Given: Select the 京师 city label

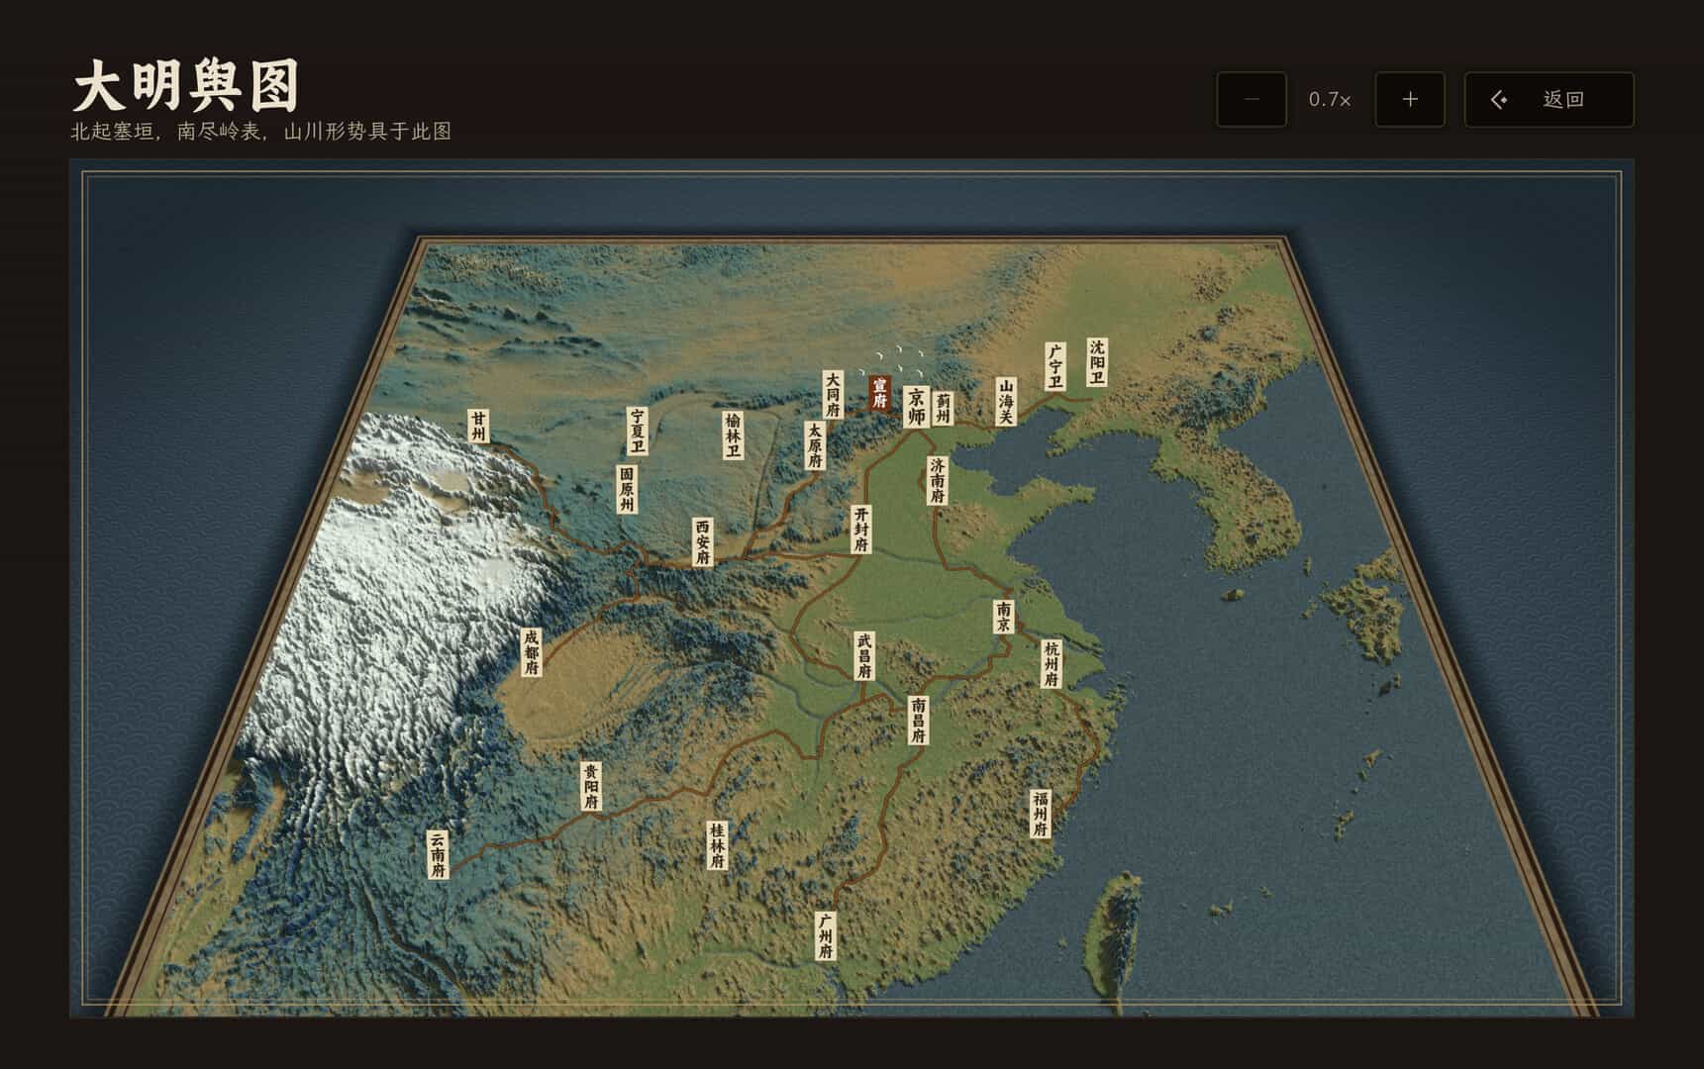Looking at the screenshot, I should 917,407.
